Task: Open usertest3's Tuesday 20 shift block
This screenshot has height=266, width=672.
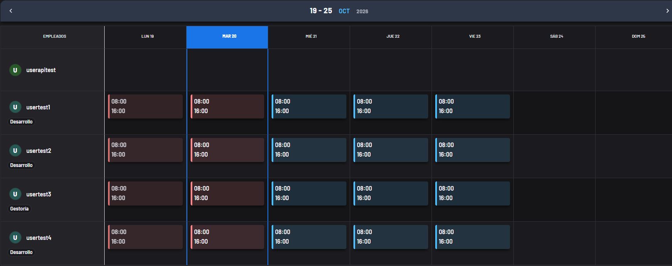Action: (x=227, y=193)
